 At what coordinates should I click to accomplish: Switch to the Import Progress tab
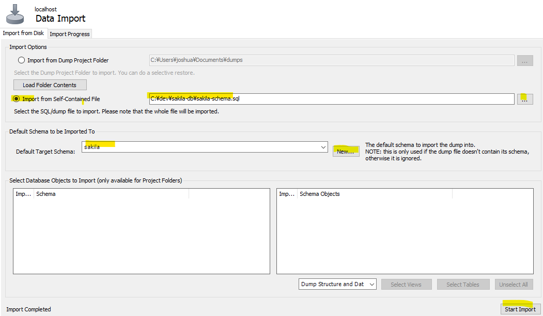(69, 34)
